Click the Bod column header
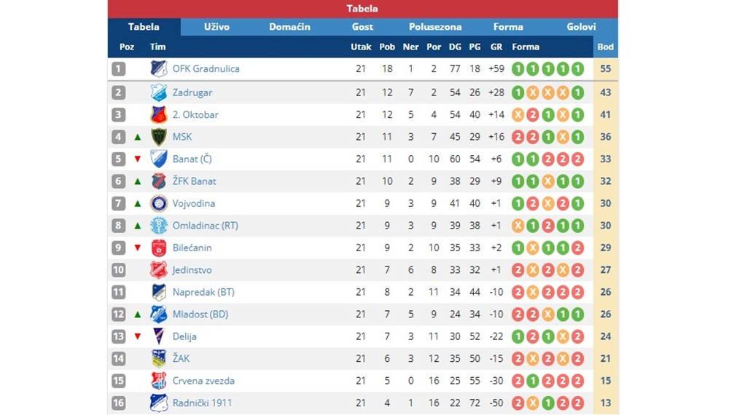The image size is (729, 415). pos(605,47)
